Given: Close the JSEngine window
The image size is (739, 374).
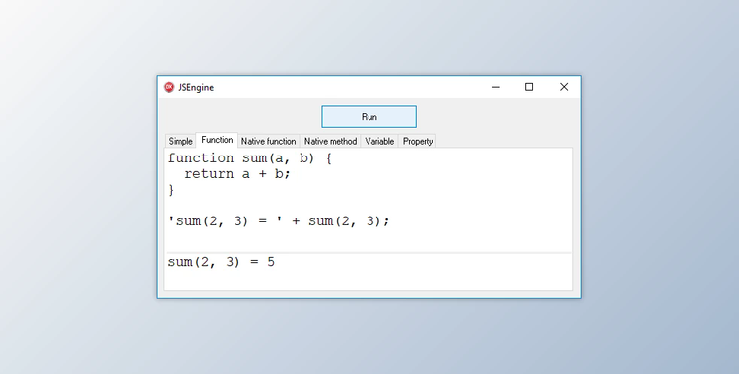Looking at the screenshot, I should click(564, 87).
